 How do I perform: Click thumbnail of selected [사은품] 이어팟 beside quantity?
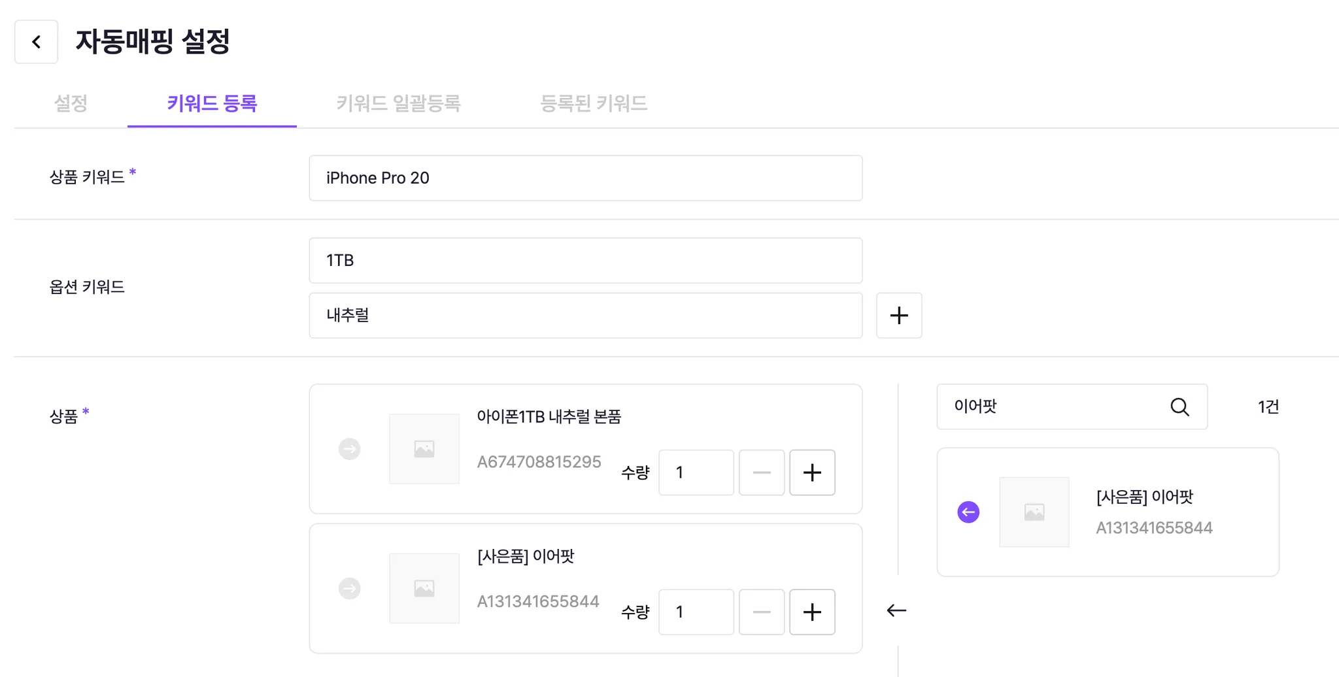tap(424, 588)
